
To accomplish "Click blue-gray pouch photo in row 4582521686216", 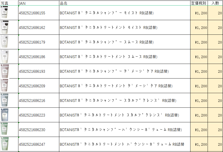I will tap(4, 100).
